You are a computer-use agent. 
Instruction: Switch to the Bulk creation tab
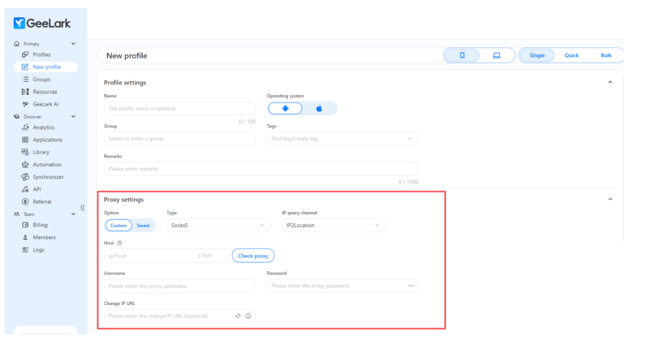606,55
